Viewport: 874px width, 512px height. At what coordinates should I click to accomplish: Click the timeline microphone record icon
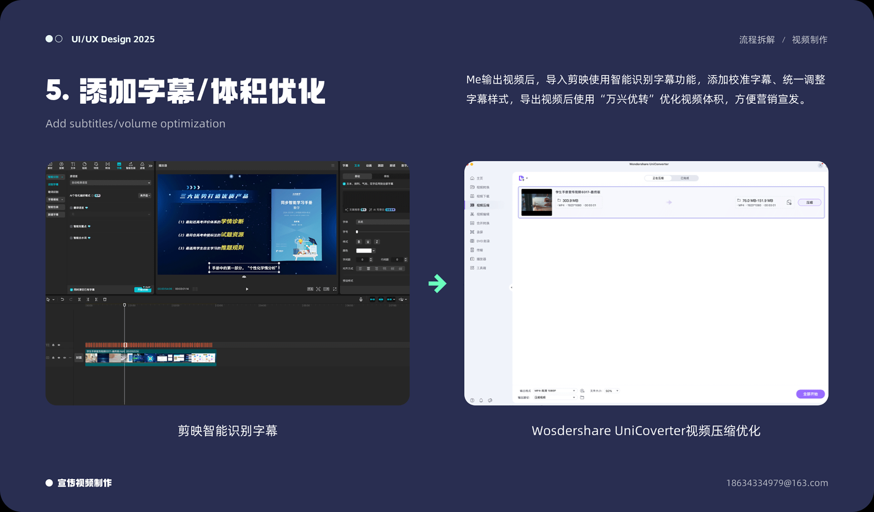(x=361, y=299)
